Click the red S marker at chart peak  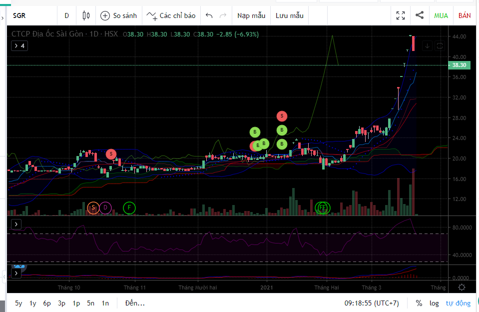(x=282, y=116)
